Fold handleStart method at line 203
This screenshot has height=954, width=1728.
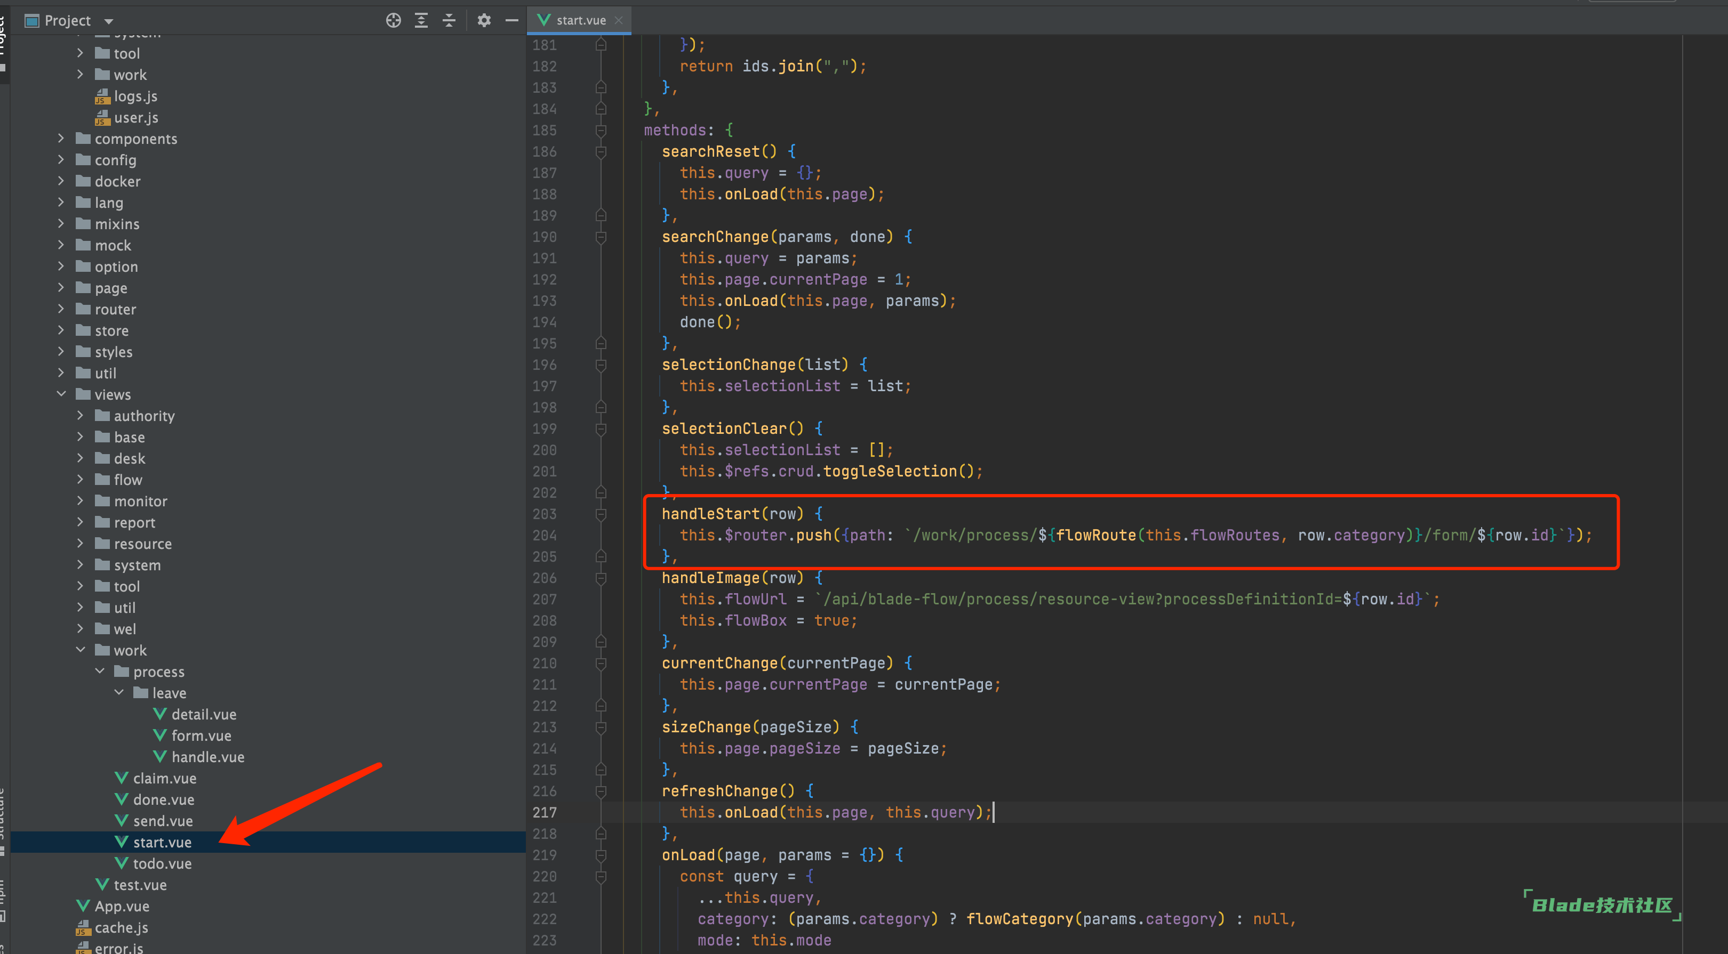[x=601, y=514]
